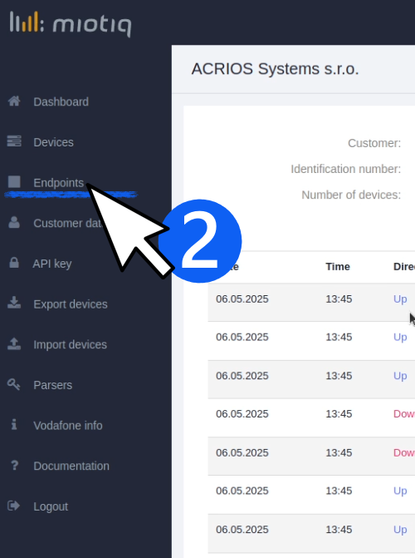Viewport: 415px width, 558px height.
Task: Click the fifth row's Down direction value
Action: click(x=404, y=452)
